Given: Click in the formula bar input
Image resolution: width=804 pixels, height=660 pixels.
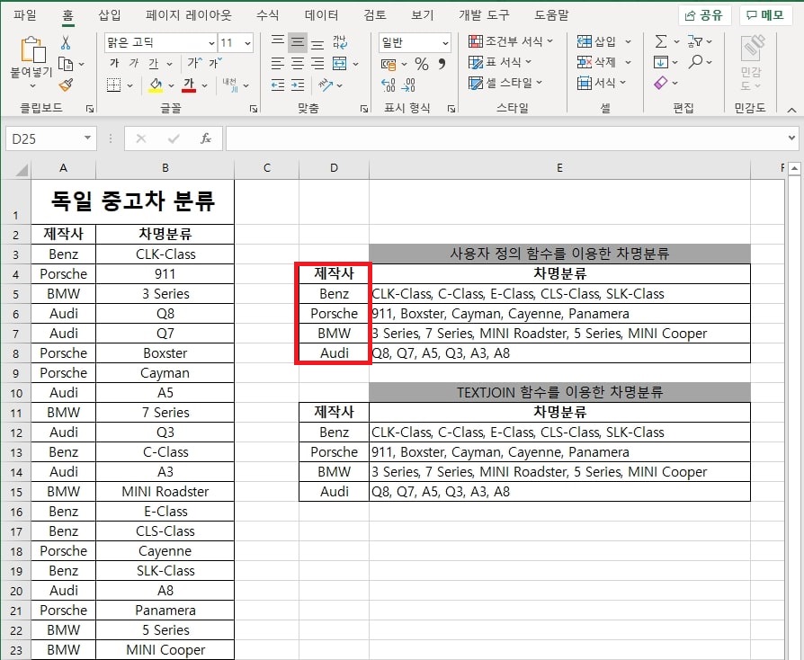Looking at the screenshot, I should coord(505,138).
